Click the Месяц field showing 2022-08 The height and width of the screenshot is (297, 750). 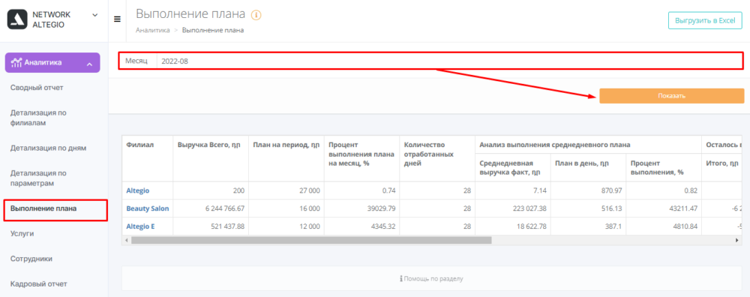tap(431, 61)
